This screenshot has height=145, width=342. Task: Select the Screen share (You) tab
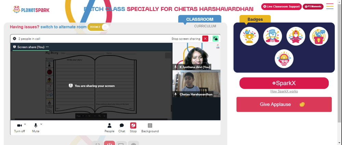click(x=31, y=47)
